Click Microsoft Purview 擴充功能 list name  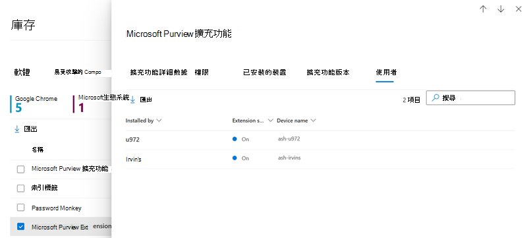(x=70, y=169)
